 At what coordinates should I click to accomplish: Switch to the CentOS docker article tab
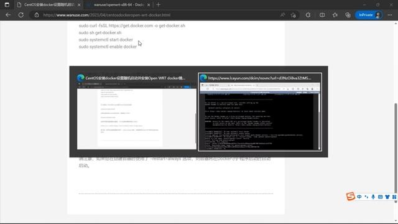[x=49, y=4]
